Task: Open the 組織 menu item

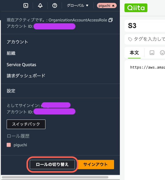Action: tap(11, 53)
